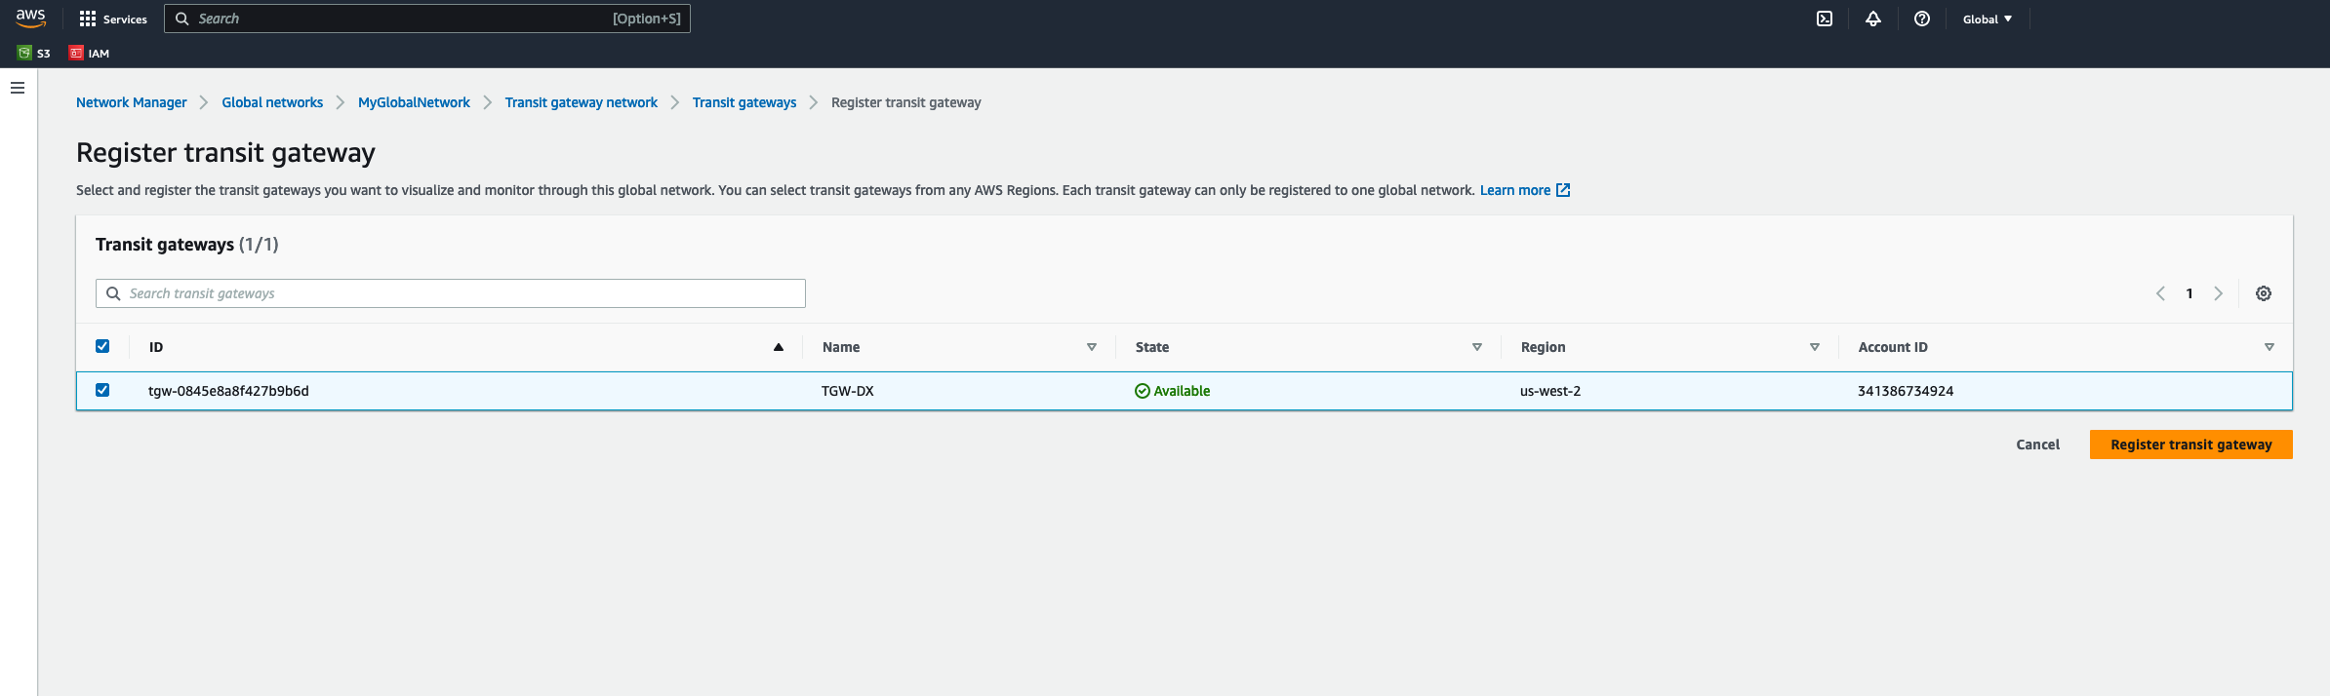Toggle the select-all header checkbox
This screenshot has height=696, width=2330.
pyautogui.click(x=102, y=346)
